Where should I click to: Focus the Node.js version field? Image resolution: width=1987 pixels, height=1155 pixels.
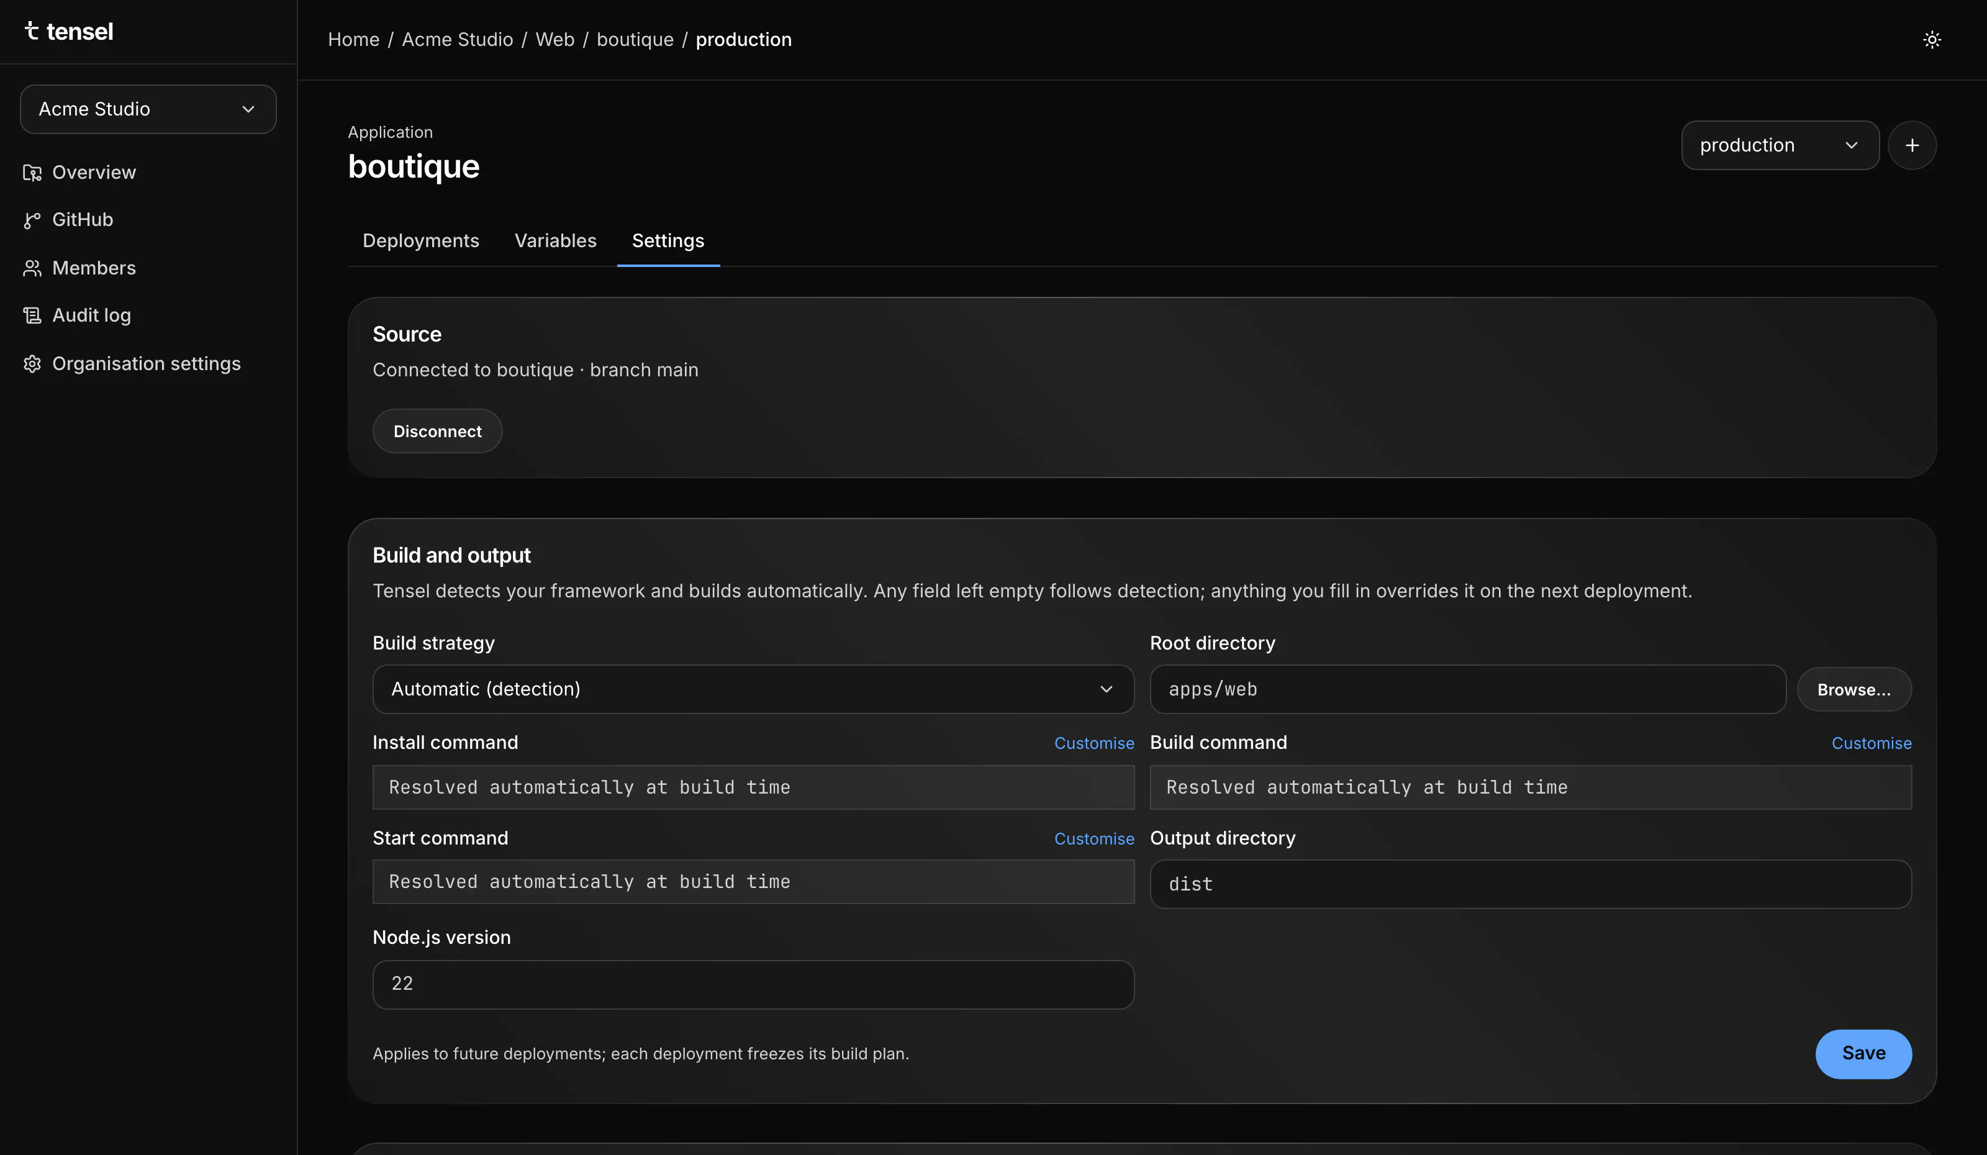point(753,984)
